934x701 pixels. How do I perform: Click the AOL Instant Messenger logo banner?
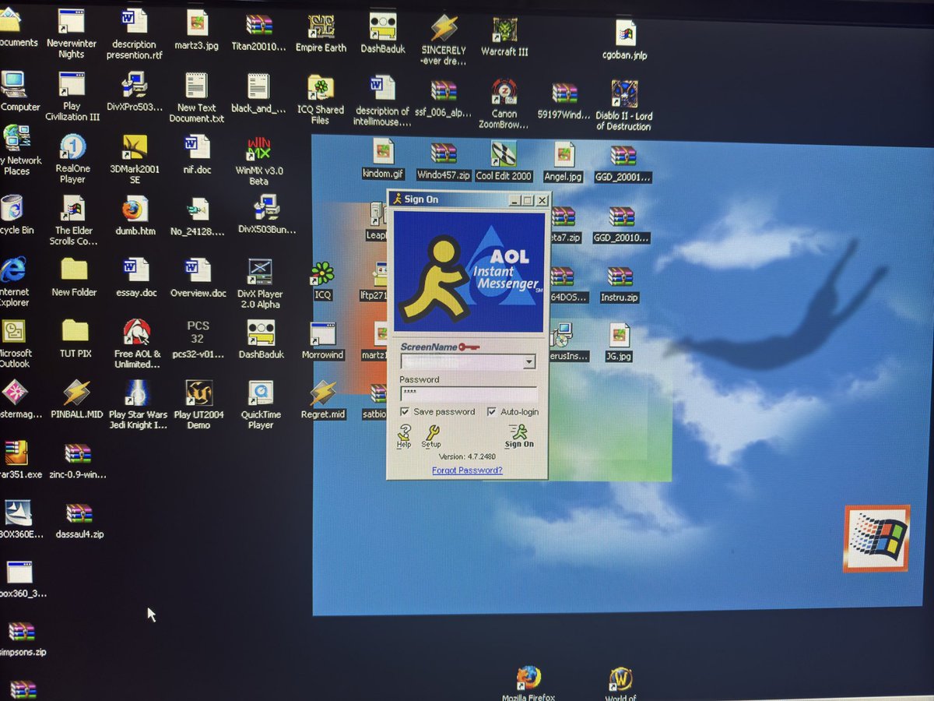469,272
